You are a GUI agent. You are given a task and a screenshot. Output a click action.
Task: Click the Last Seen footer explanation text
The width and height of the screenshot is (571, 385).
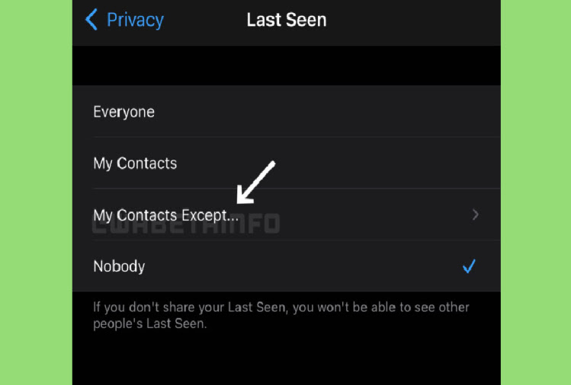click(281, 315)
